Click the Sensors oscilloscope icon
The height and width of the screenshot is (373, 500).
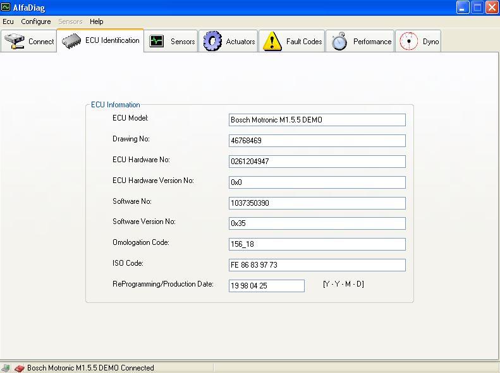click(x=157, y=41)
